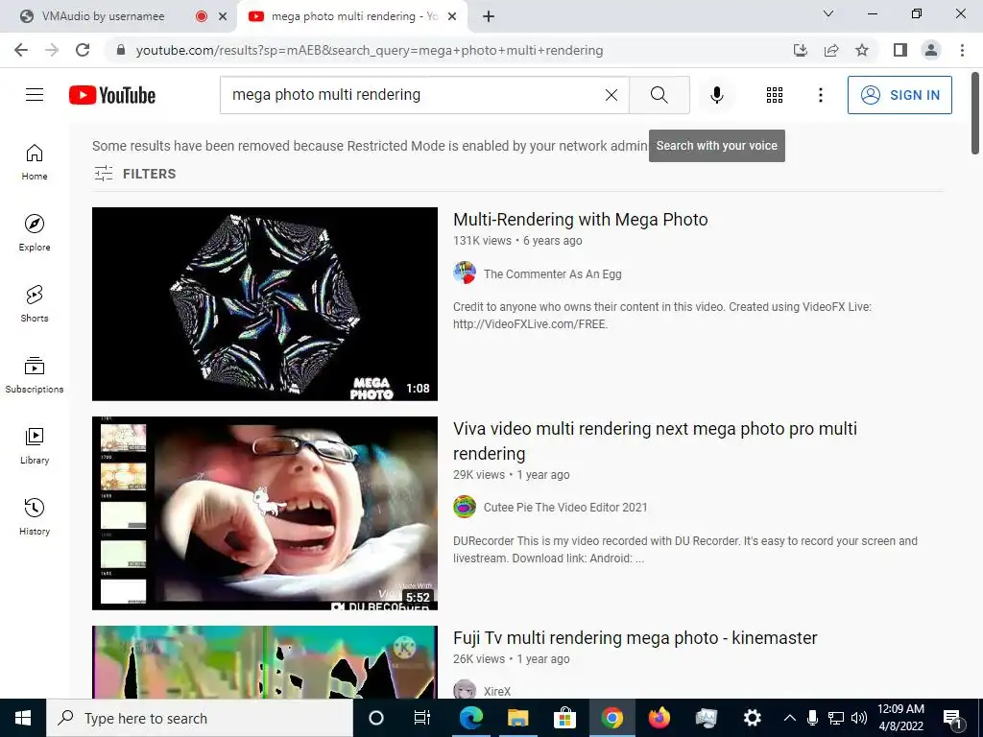Reload the page
This screenshot has height=737, width=983.
[x=83, y=50]
